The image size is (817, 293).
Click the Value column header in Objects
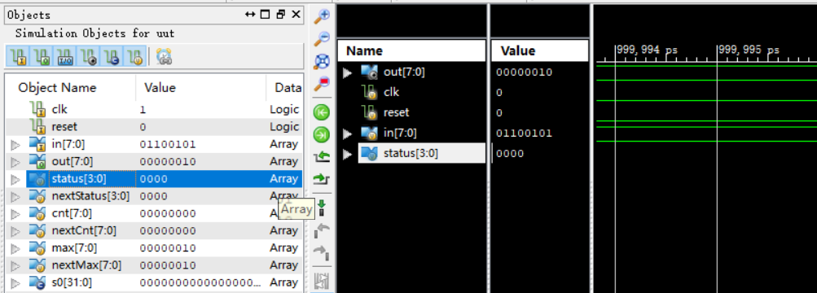pos(160,87)
